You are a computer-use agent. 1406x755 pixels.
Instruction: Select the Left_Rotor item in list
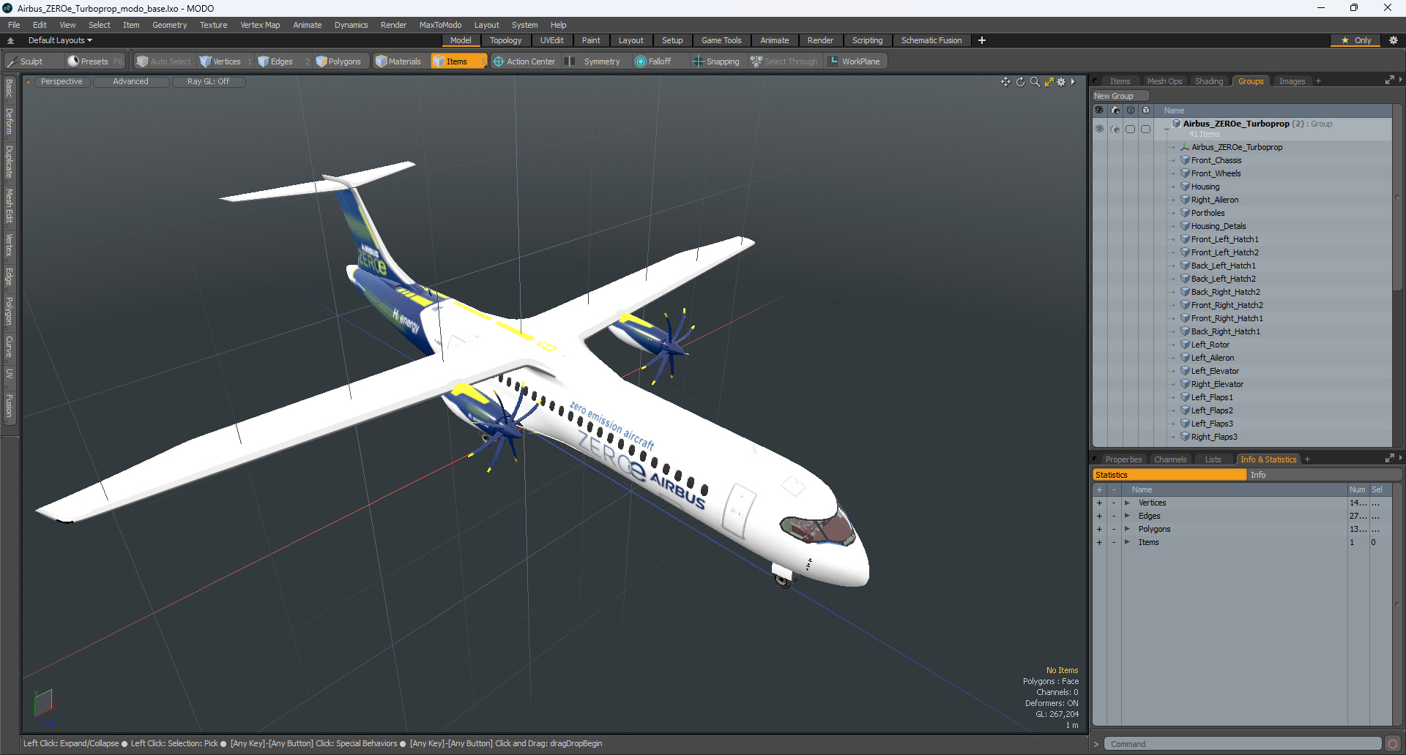click(1210, 345)
